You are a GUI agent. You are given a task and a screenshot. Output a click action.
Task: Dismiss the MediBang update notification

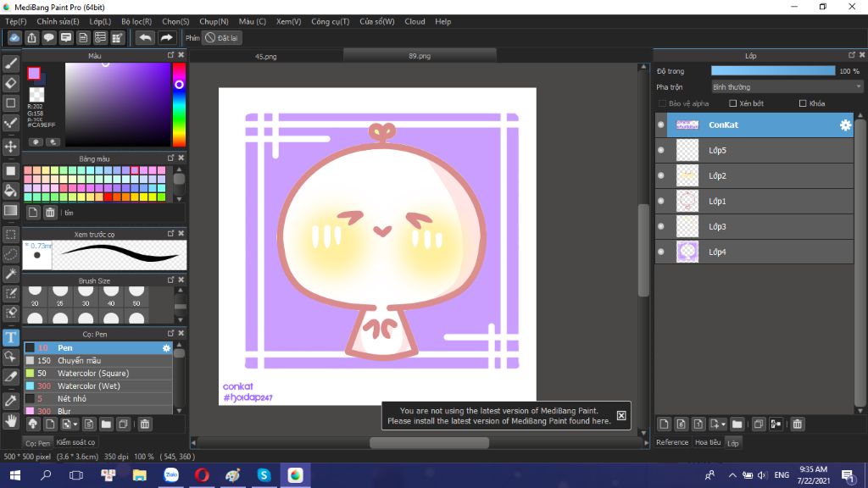(x=621, y=415)
